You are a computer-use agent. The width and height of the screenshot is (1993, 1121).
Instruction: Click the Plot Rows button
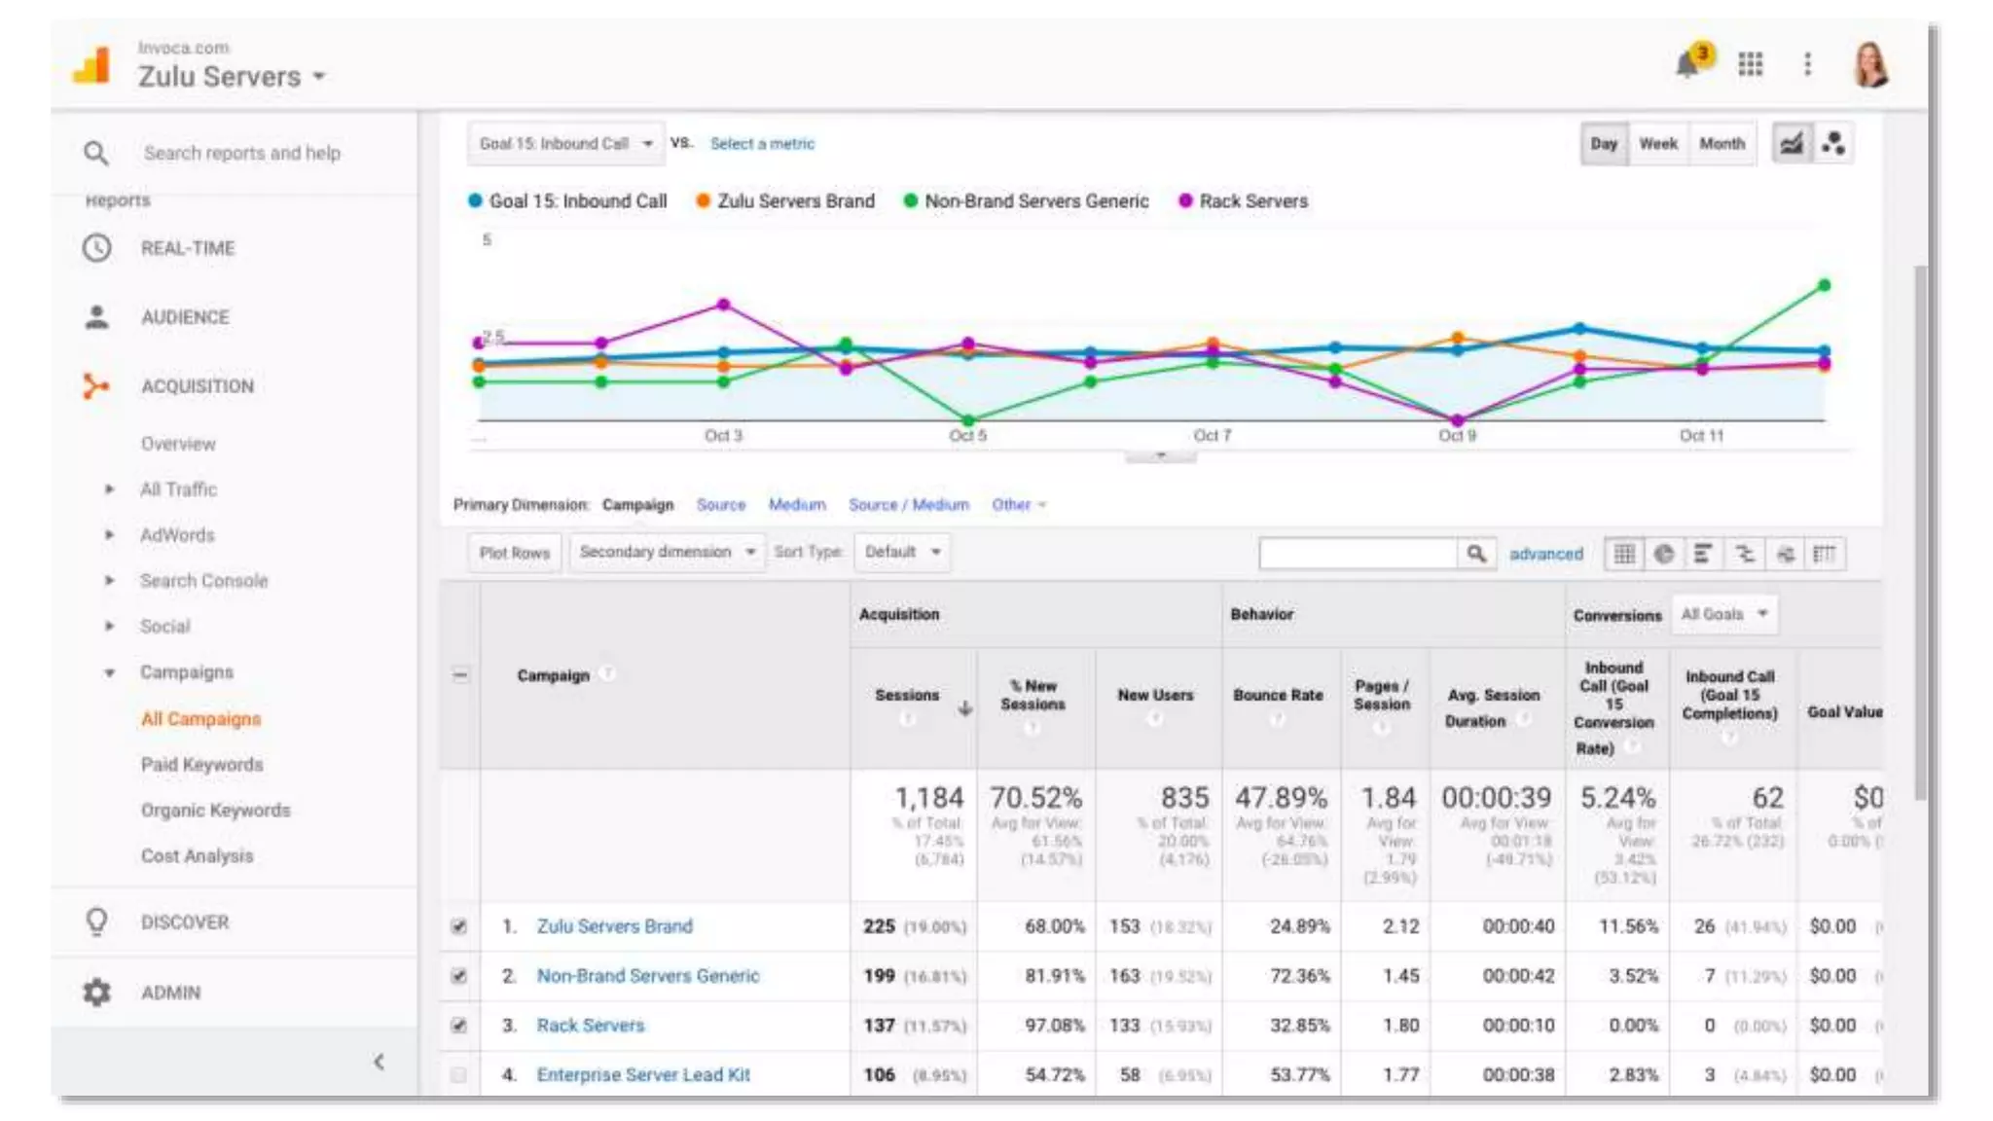(514, 553)
